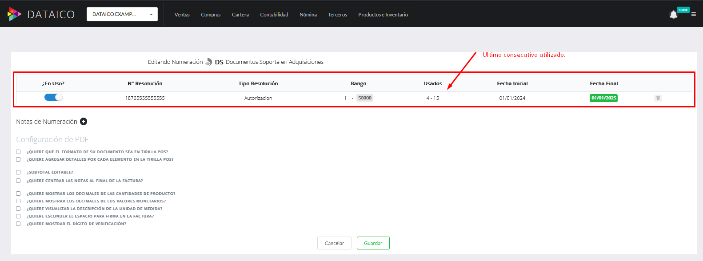Open the DATAICO EXAMP... company dropdown
This screenshot has height=261, width=703.
coord(122,14)
